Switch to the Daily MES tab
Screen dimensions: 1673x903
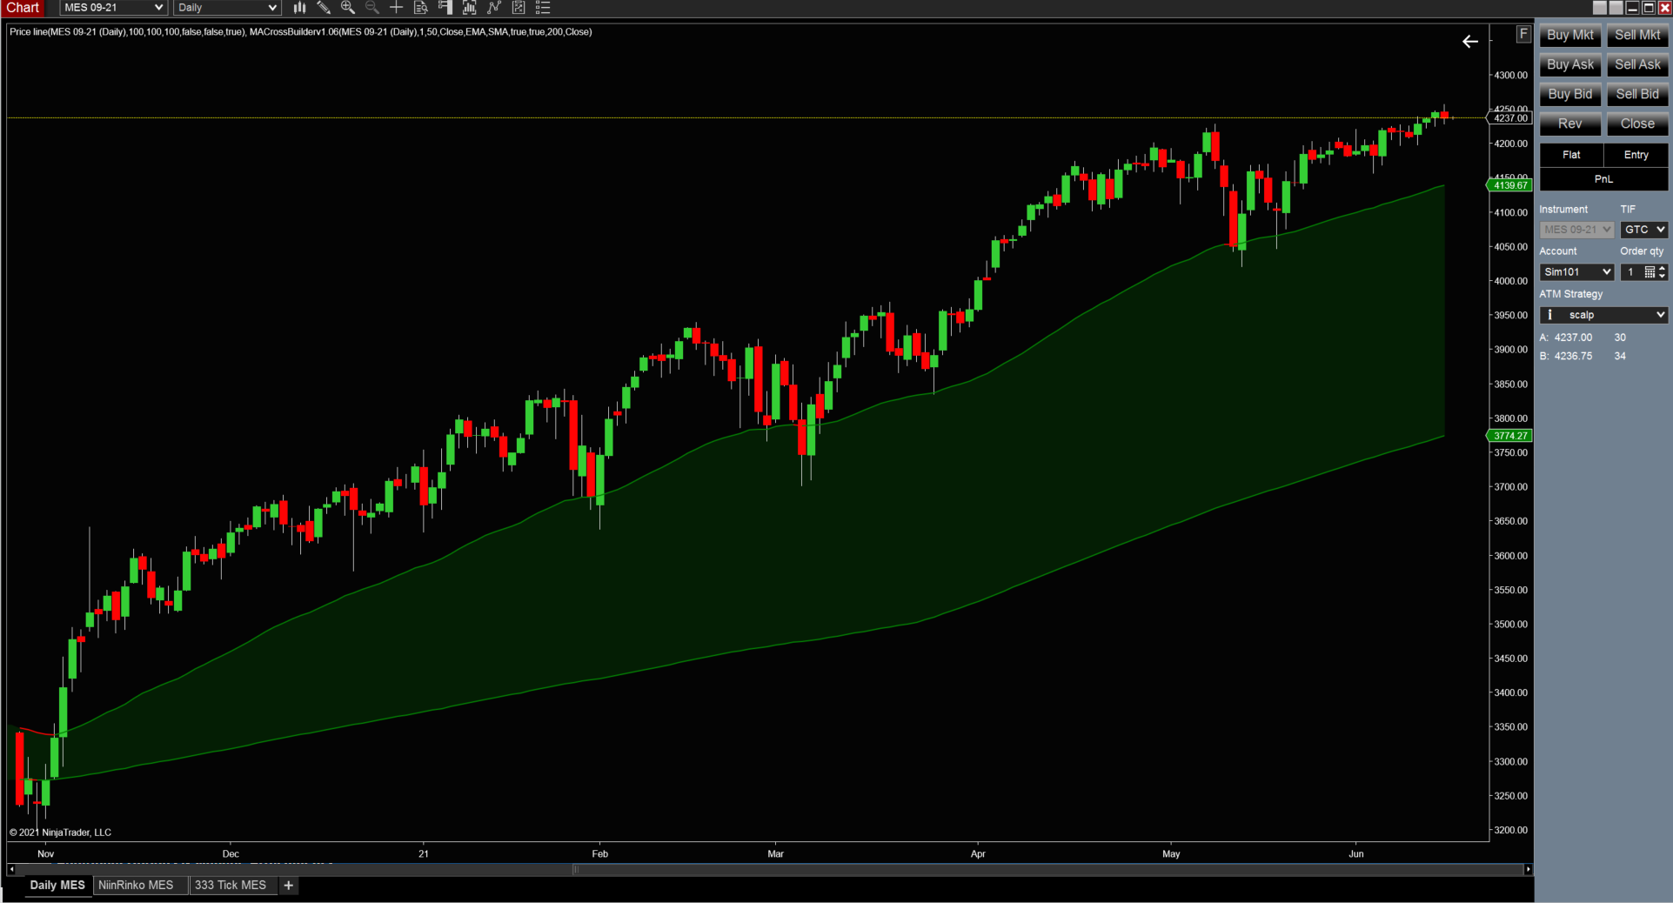pos(57,886)
